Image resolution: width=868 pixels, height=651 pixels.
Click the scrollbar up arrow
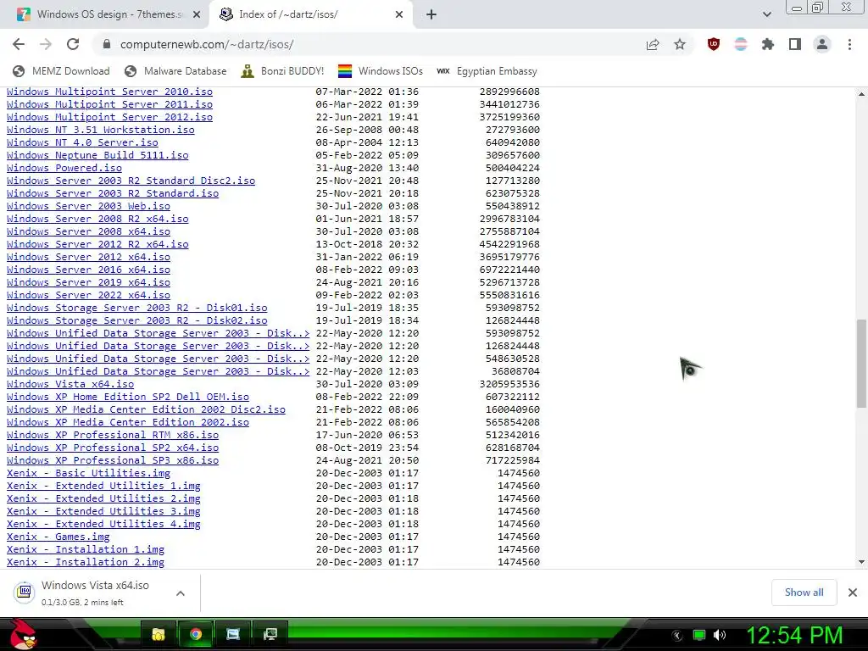point(861,94)
